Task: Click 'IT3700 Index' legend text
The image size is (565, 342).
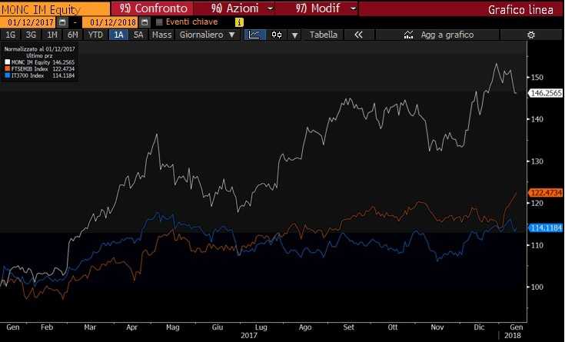Action: tap(28, 75)
